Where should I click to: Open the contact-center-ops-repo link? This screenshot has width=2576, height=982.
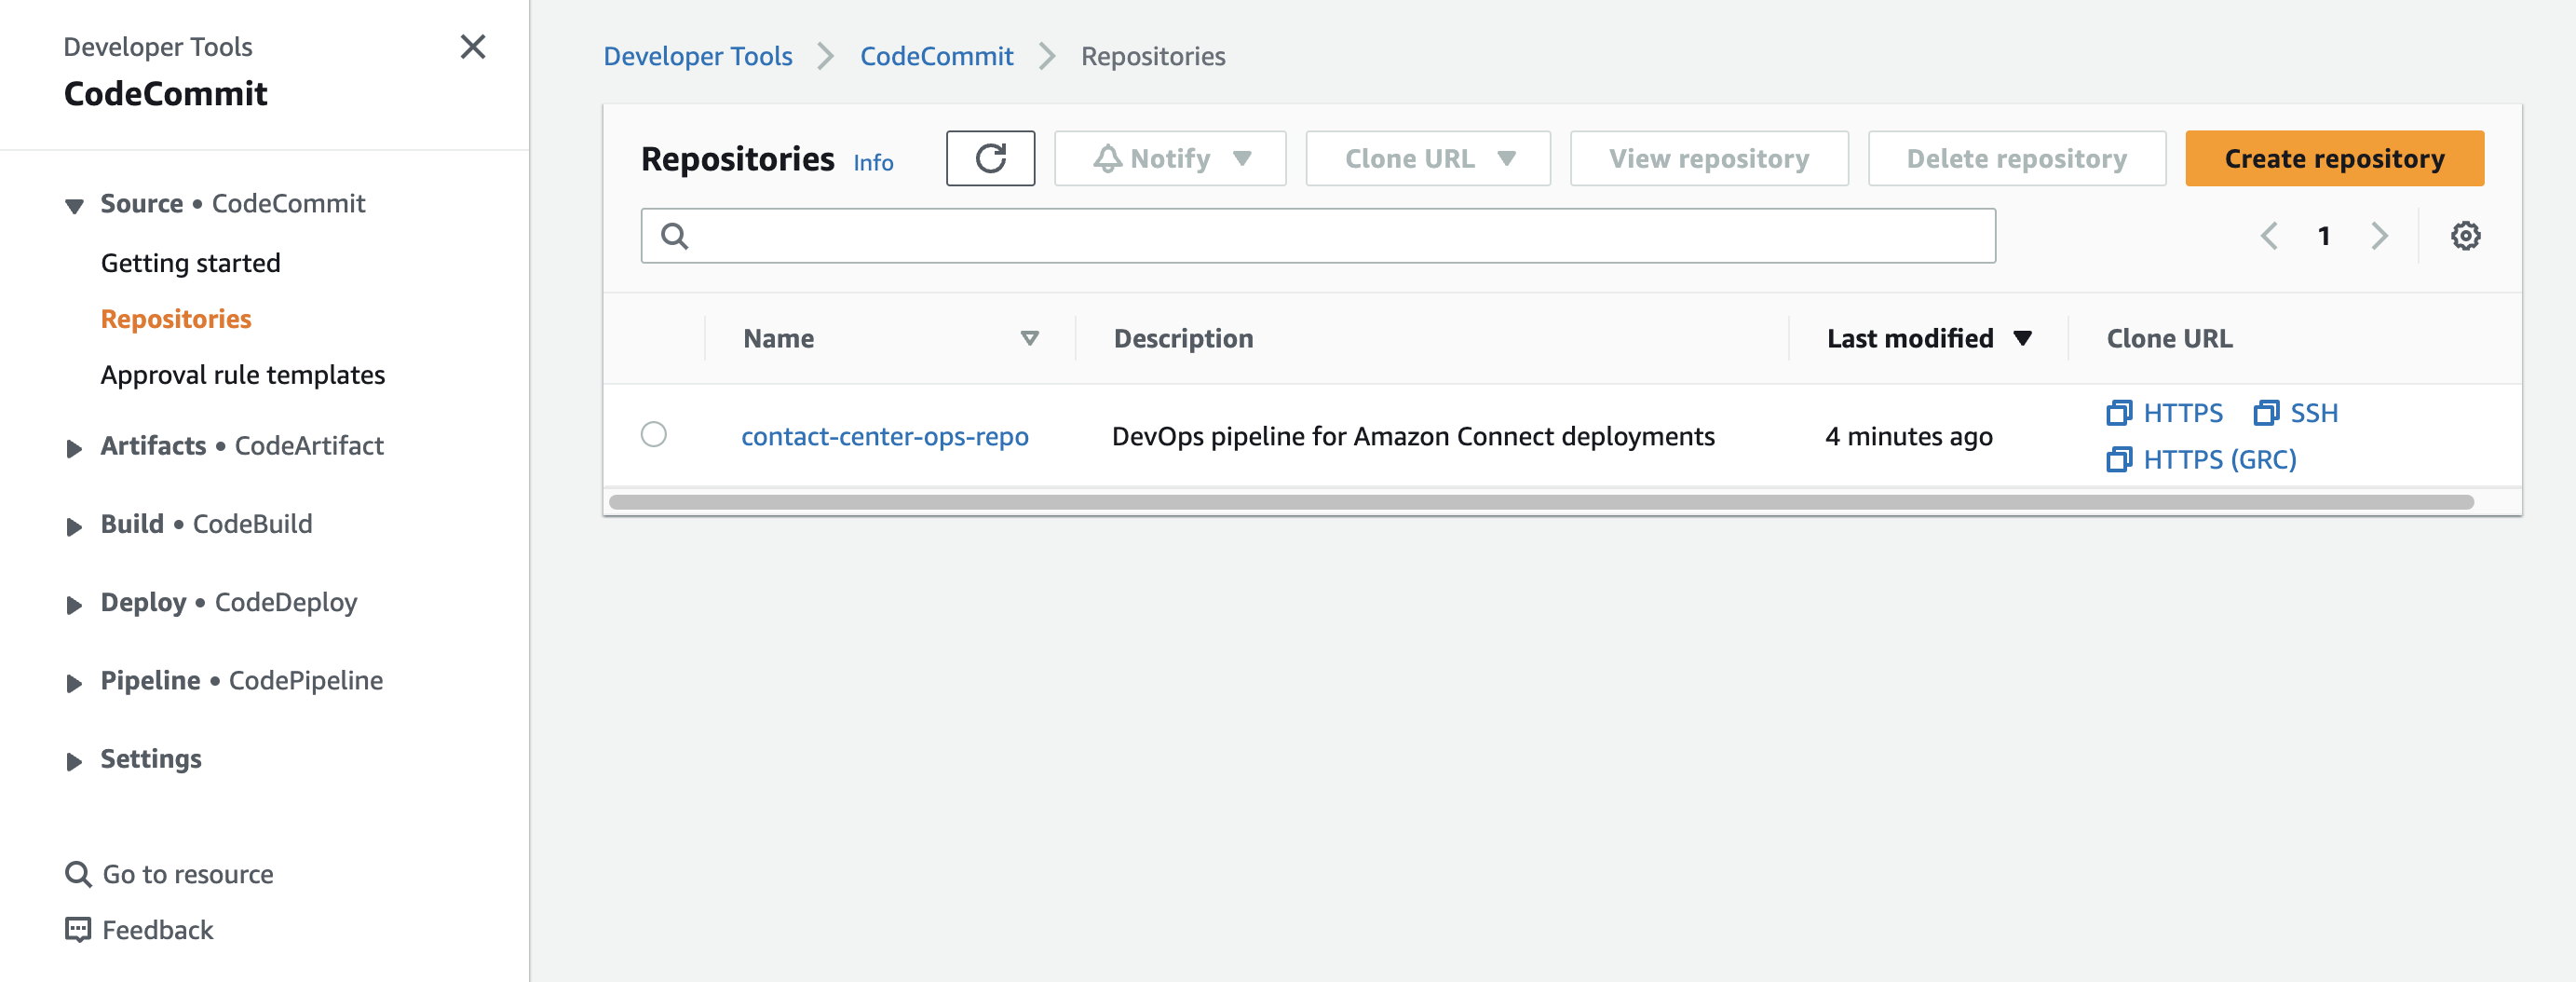point(885,436)
